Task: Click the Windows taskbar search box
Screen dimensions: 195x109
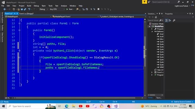Action: coord(31,106)
